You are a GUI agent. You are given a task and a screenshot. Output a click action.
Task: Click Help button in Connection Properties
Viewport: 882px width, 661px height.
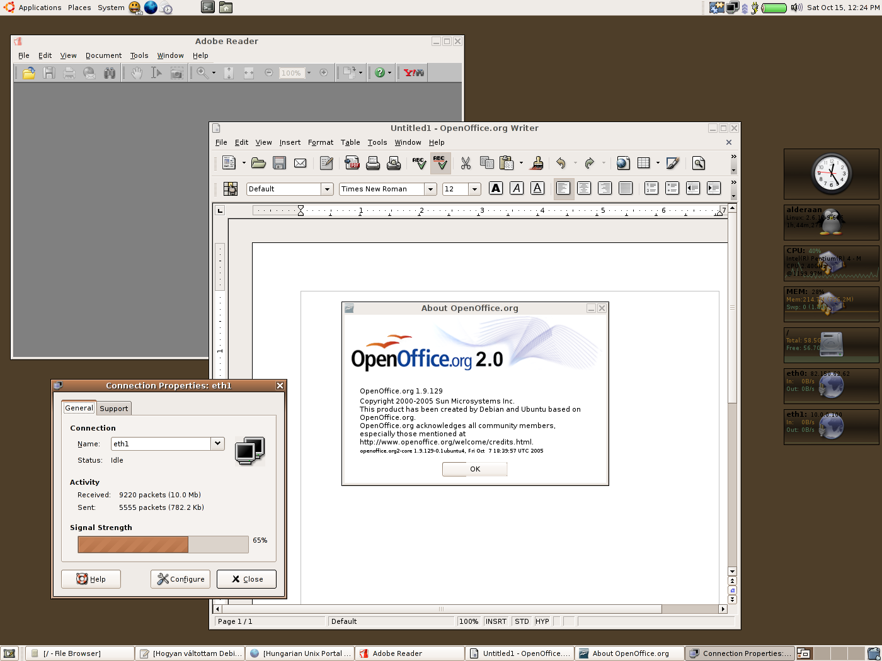pos(91,579)
